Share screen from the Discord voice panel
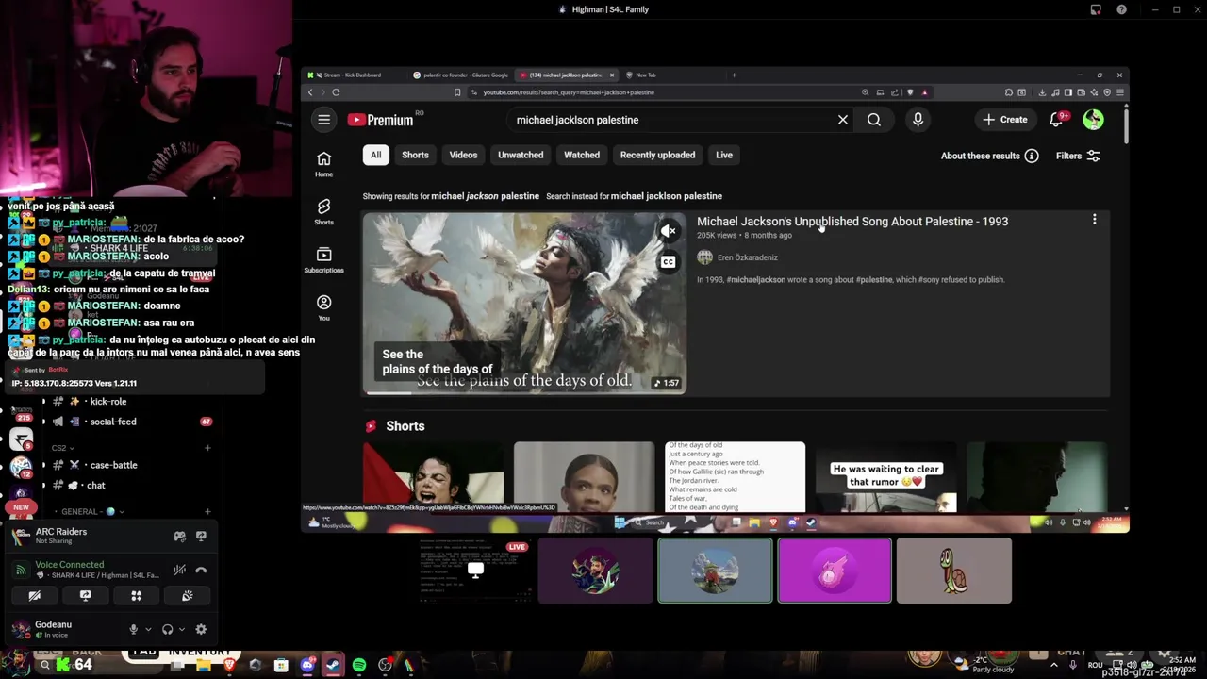1207x679 pixels. pos(85,595)
